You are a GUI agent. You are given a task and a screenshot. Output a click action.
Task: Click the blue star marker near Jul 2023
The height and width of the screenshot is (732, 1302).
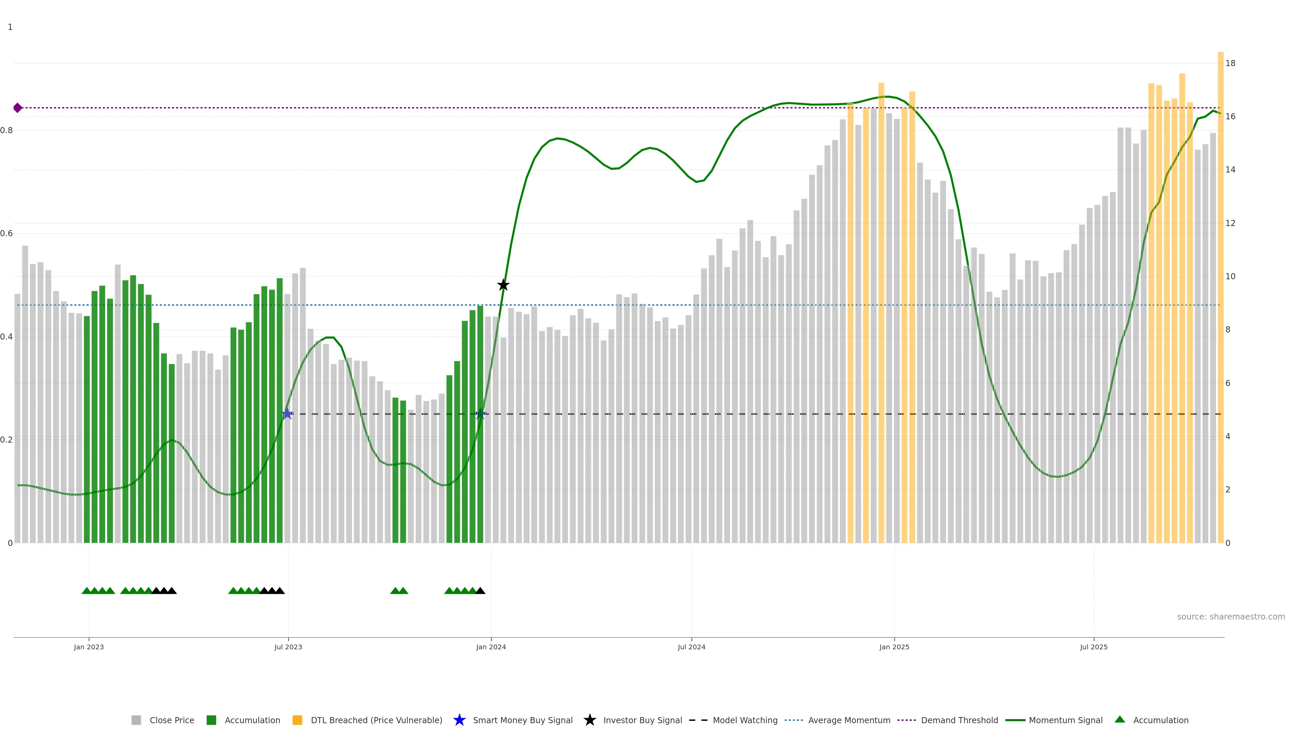[x=287, y=414]
